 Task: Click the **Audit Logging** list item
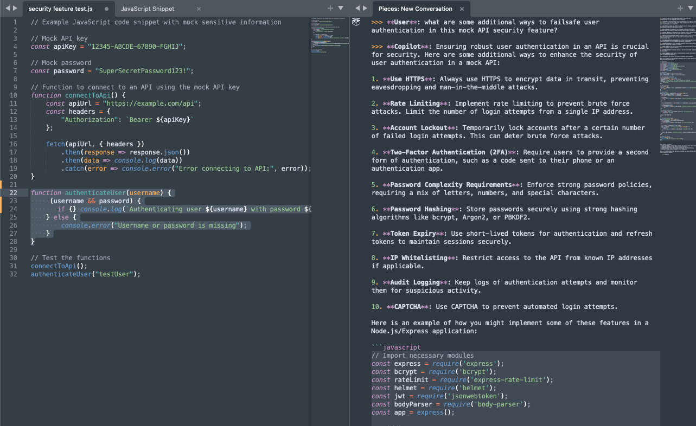tap(505, 286)
